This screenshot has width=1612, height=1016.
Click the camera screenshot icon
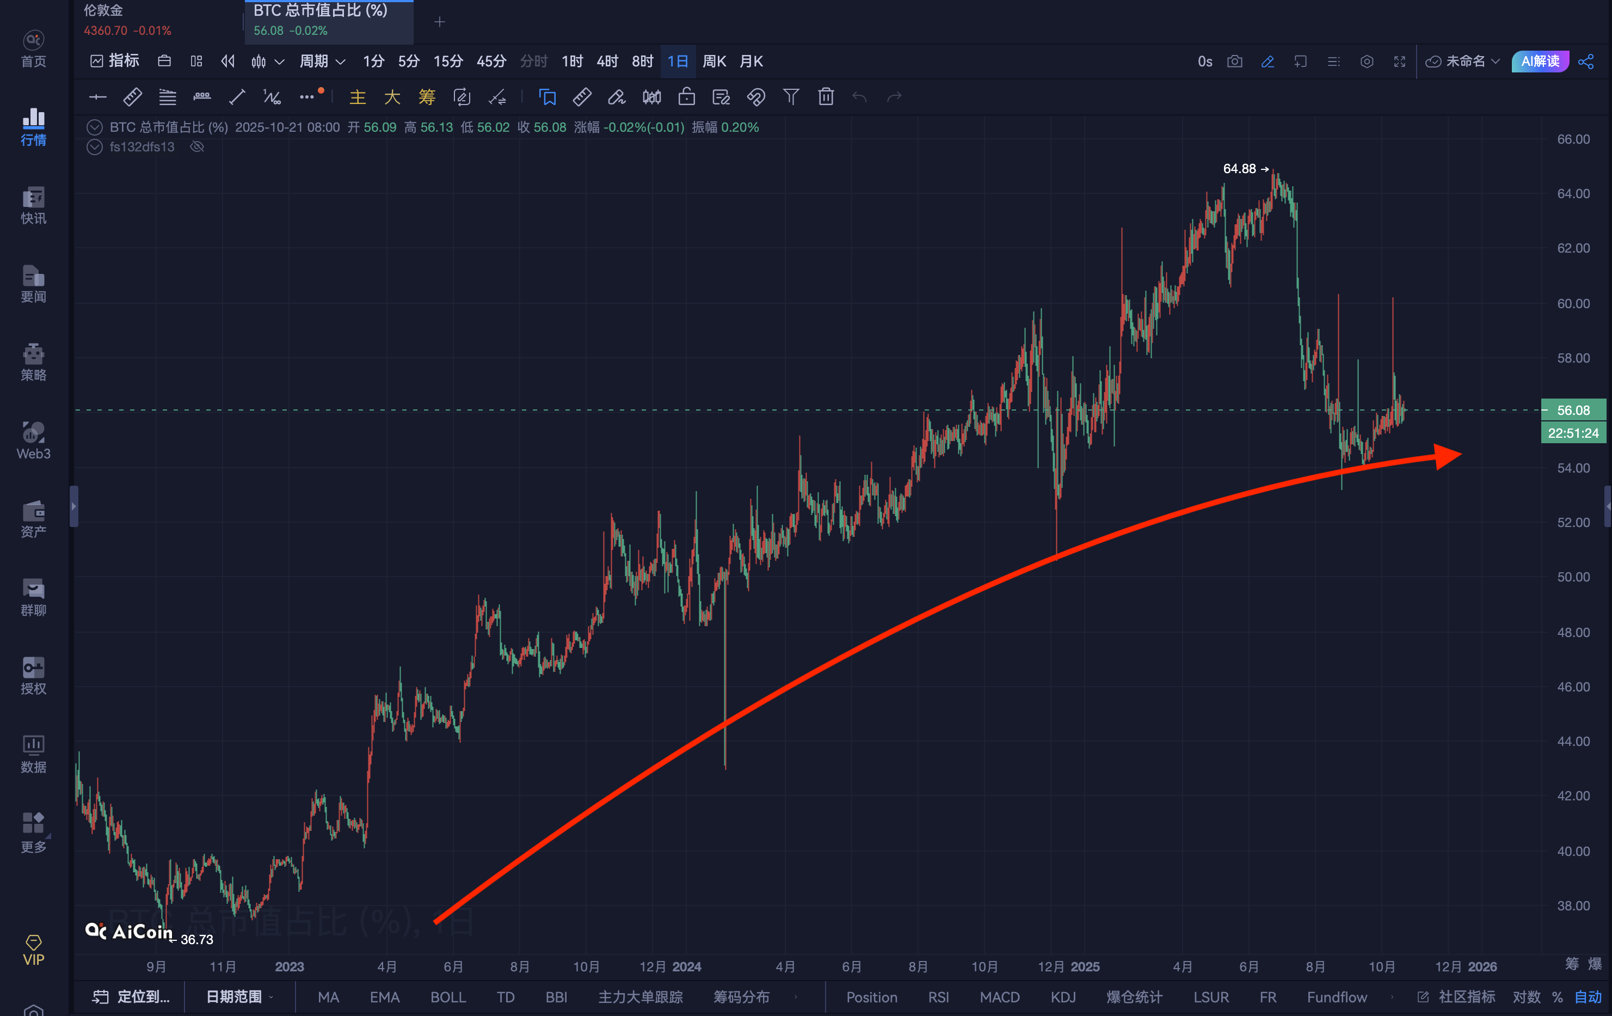pos(1234,62)
